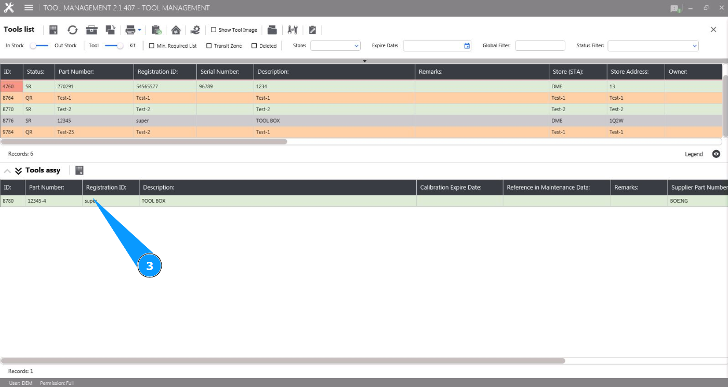The height and width of the screenshot is (387, 728).
Task: Select assy row ID 8780
Action: point(364,201)
